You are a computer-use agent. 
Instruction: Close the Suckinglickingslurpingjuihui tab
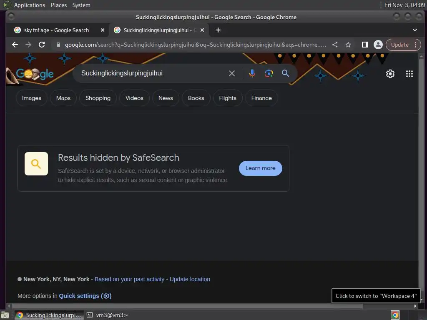202,30
